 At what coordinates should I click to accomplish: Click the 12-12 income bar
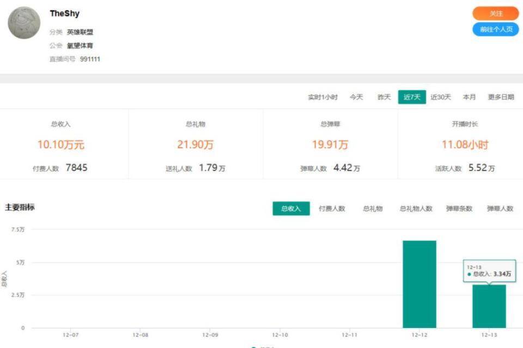pyautogui.click(x=419, y=284)
